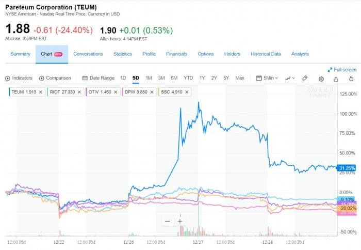The width and height of the screenshot is (361, 250).
Task: Expand the 5Min interval dropdown
Action: pos(267,78)
